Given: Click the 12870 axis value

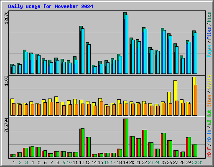Looking at the screenshot, I should click(6, 18).
